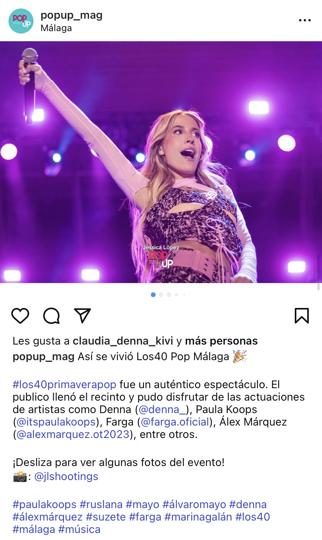This screenshot has width=322, height=540.
Task: Open the three-dot post options menu
Action: click(305, 21)
